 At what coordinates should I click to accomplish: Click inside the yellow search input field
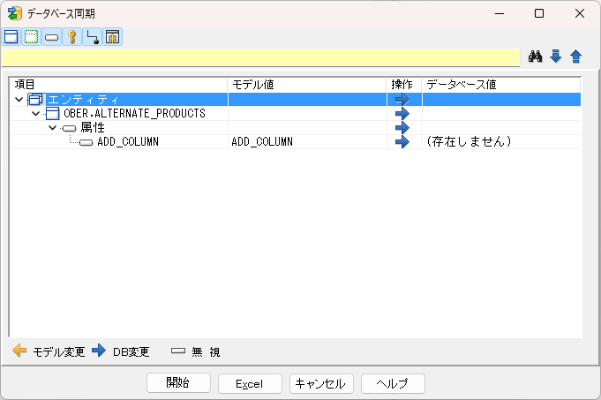(x=260, y=57)
